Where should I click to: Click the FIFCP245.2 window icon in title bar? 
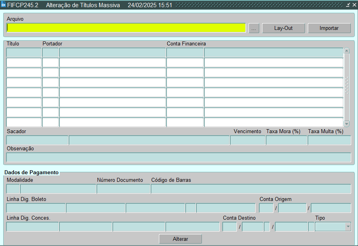click(4, 5)
